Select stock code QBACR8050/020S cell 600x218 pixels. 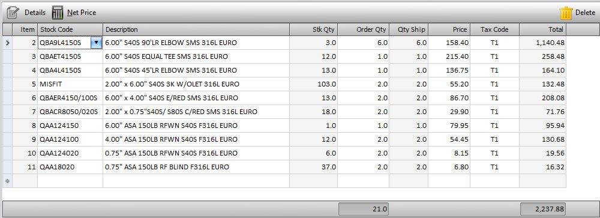coord(70,112)
